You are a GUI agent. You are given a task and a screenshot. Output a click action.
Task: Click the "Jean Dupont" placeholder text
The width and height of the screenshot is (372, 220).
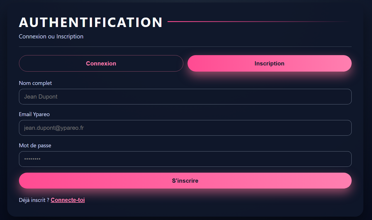41,97
